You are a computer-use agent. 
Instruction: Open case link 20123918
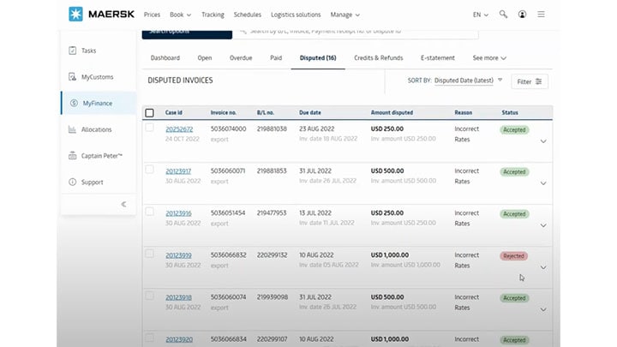(178, 297)
